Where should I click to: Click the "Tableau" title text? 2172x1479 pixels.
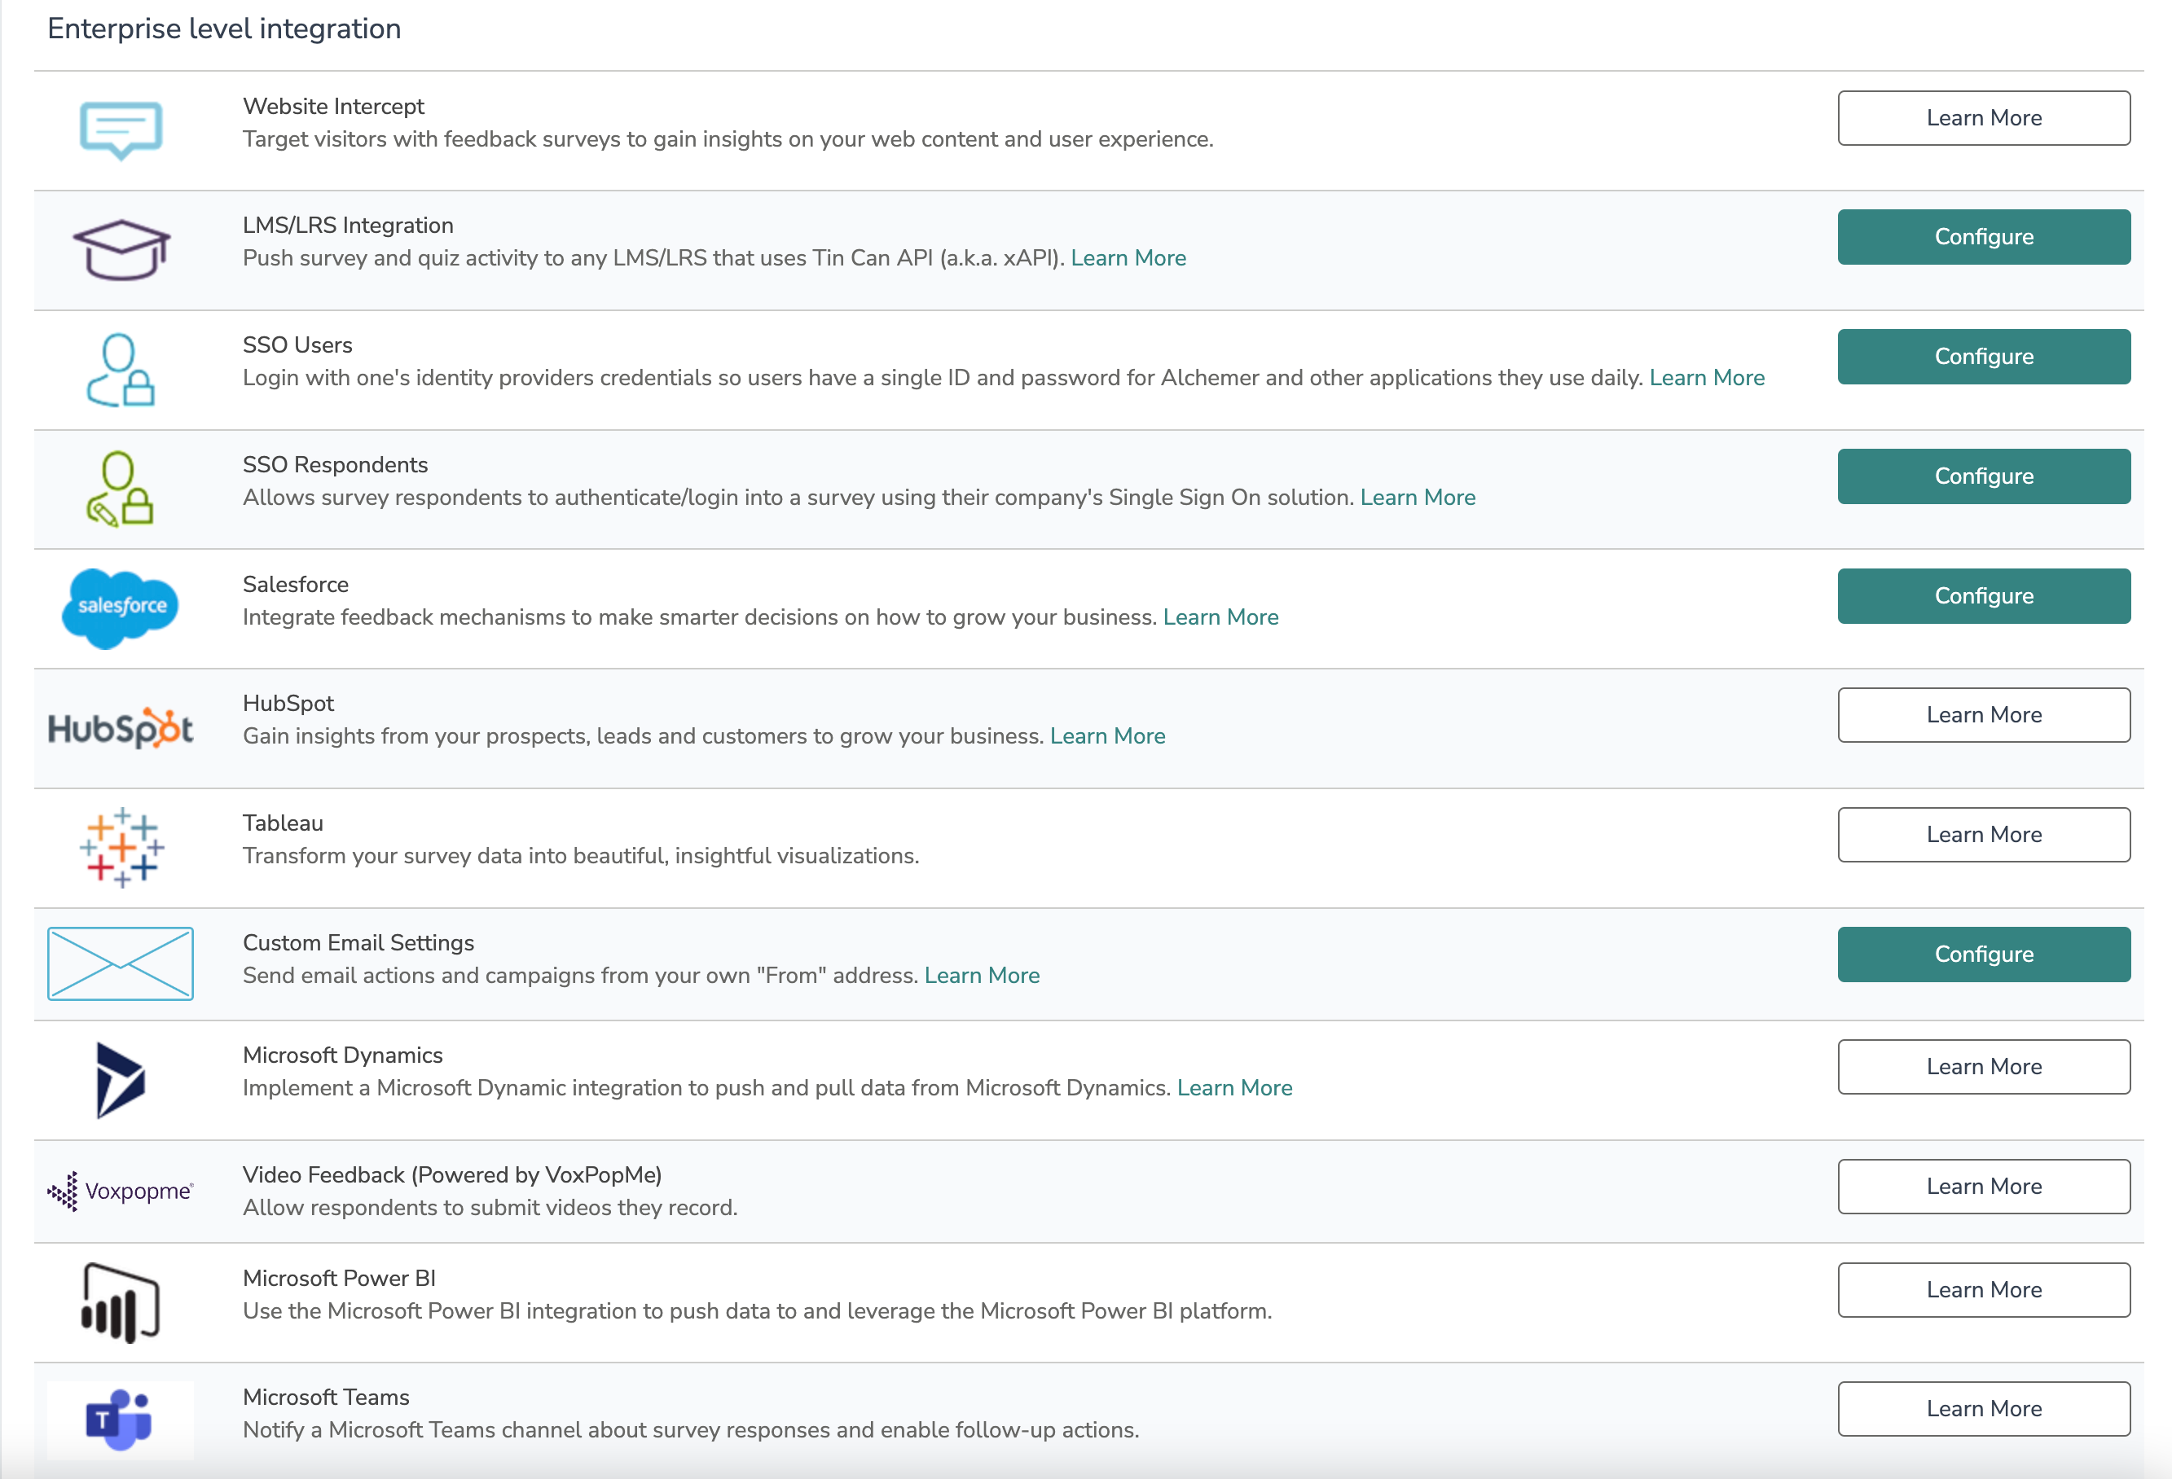(x=282, y=823)
